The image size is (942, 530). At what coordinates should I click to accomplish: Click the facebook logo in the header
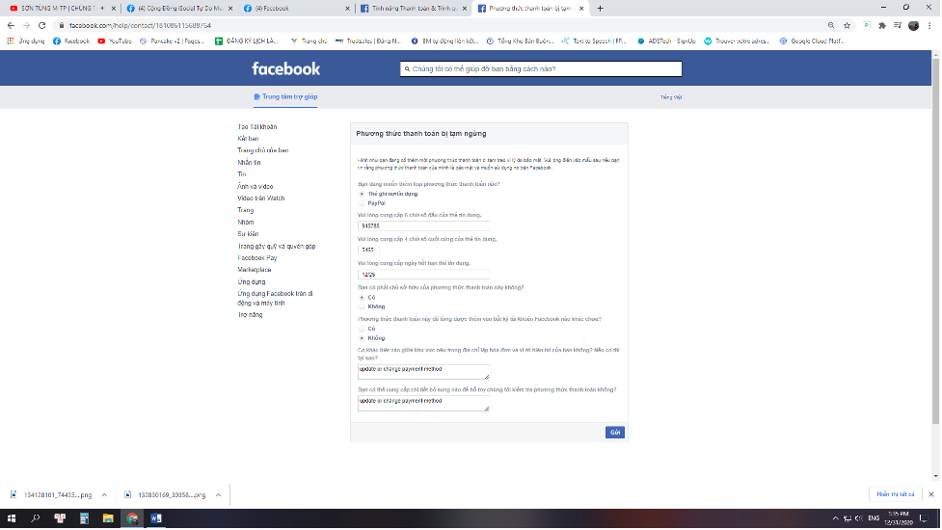[x=286, y=68]
